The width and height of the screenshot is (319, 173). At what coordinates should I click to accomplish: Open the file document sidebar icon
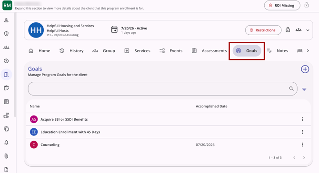pos(6,170)
